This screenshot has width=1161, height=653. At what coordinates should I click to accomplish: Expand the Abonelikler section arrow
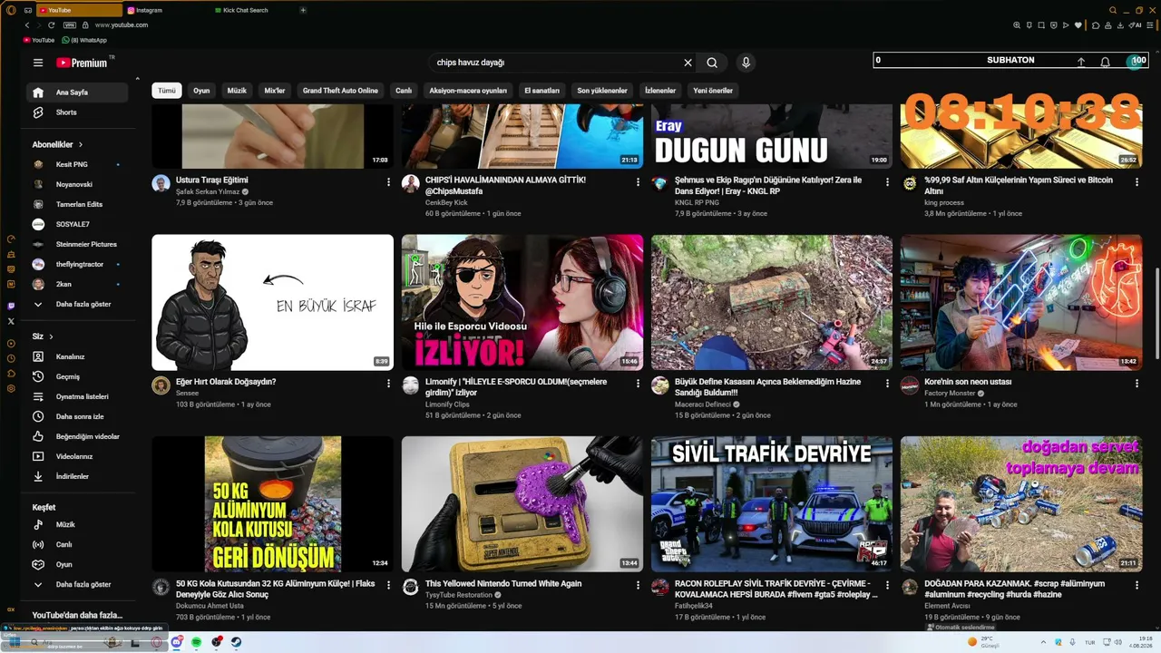coord(81,144)
